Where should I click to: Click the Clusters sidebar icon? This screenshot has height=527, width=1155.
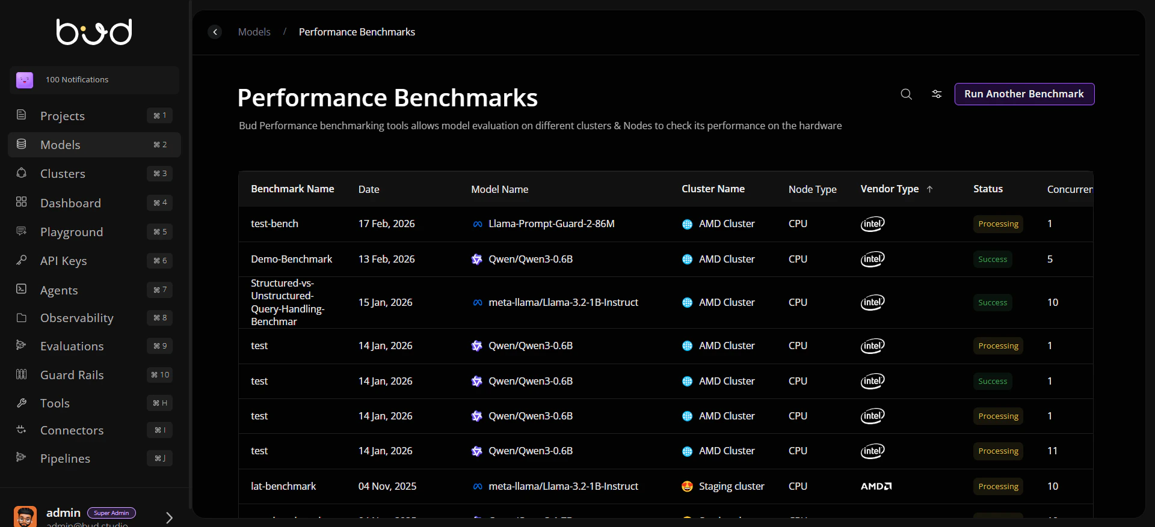pyautogui.click(x=21, y=173)
